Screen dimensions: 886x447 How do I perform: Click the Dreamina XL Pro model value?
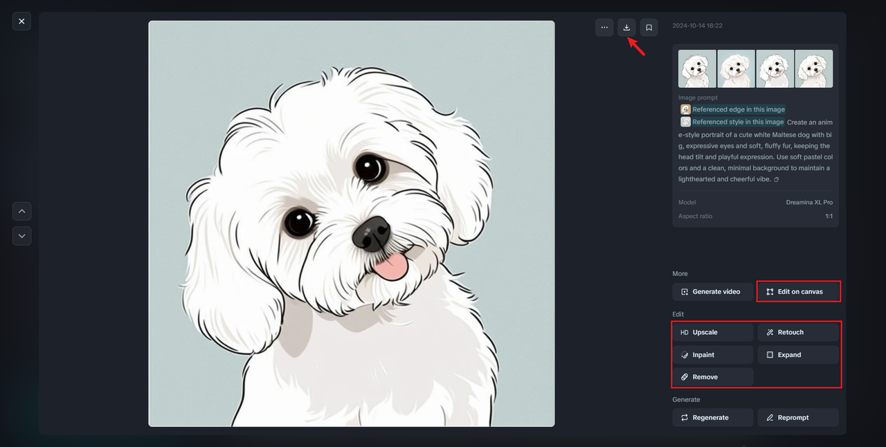pyautogui.click(x=809, y=202)
